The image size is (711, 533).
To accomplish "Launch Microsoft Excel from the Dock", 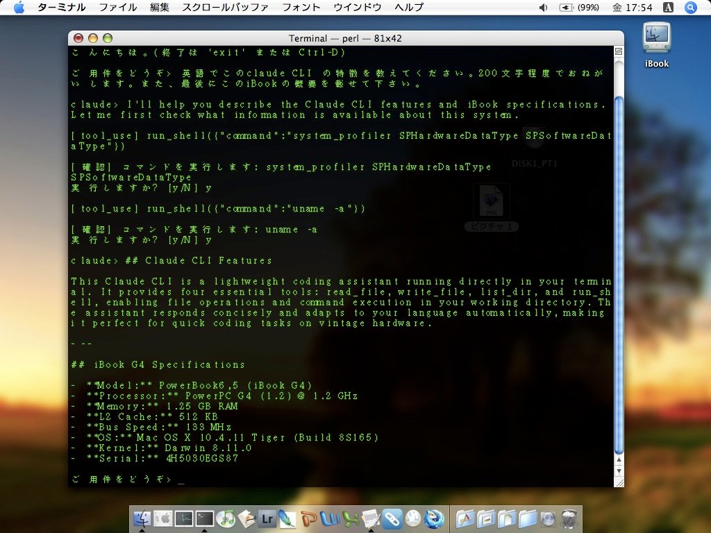I will [x=350, y=518].
